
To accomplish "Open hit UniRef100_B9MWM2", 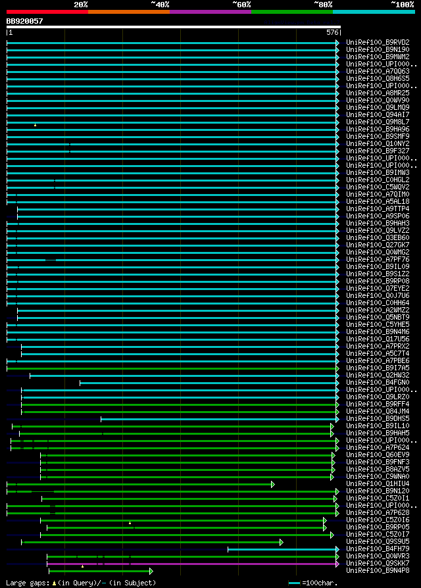I will (378, 57).
